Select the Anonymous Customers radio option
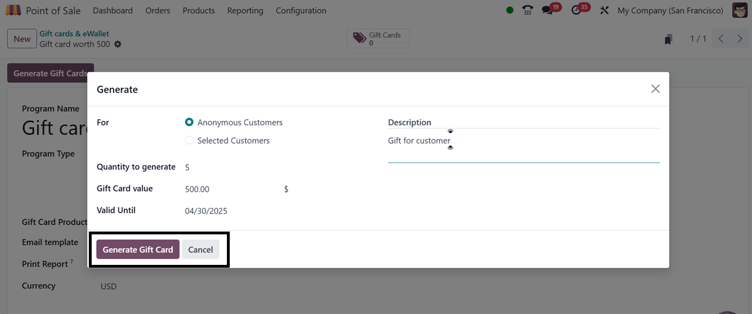Viewport: 752px width, 314px height. coord(190,122)
